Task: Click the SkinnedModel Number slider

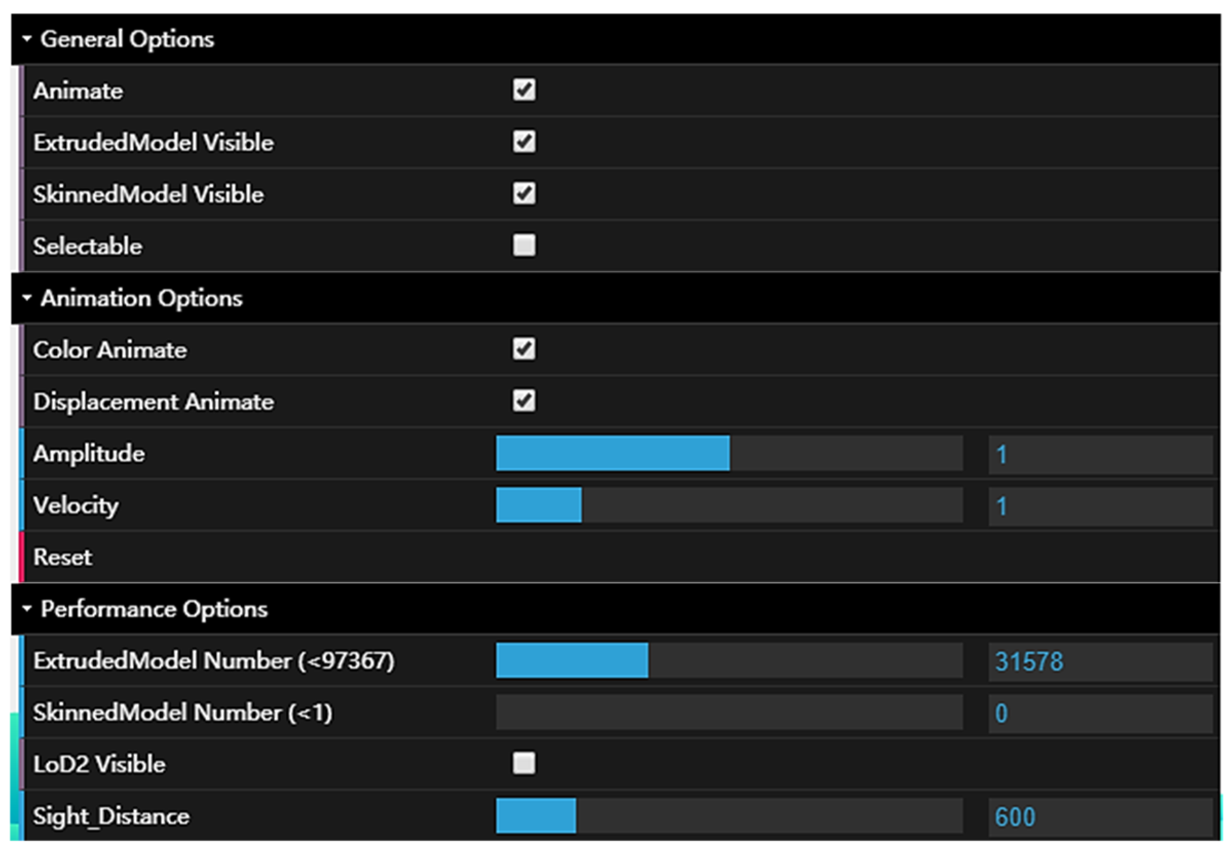Action: click(x=729, y=712)
